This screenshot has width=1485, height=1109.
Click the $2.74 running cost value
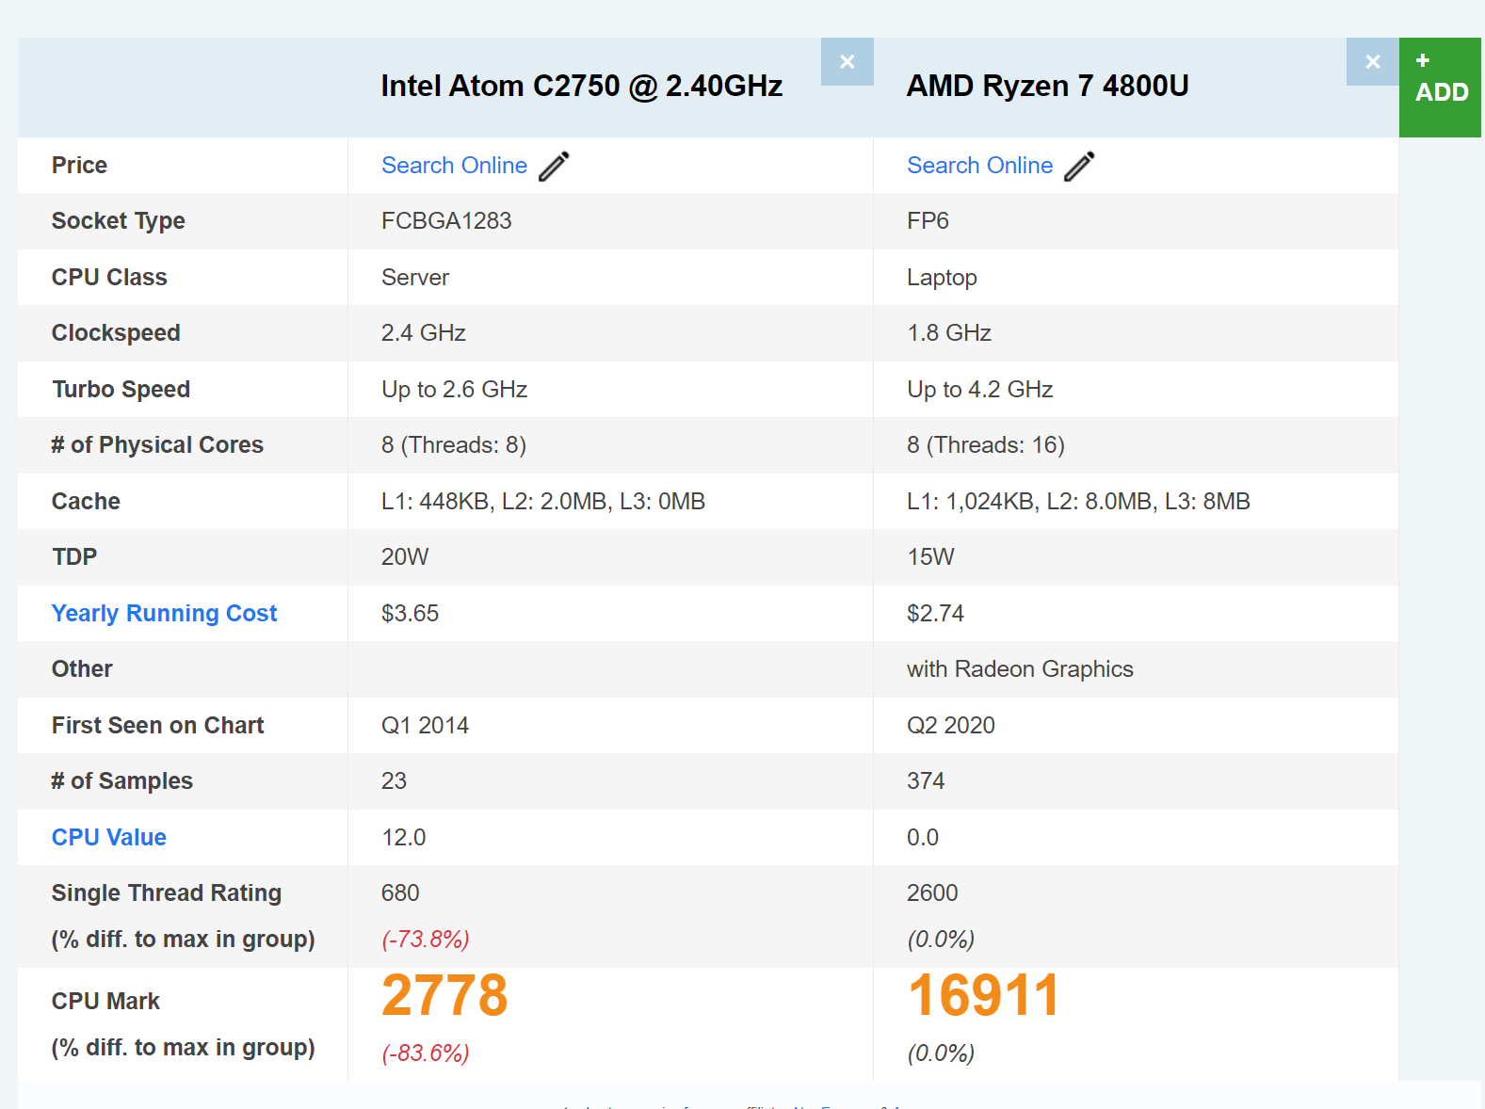(x=935, y=614)
